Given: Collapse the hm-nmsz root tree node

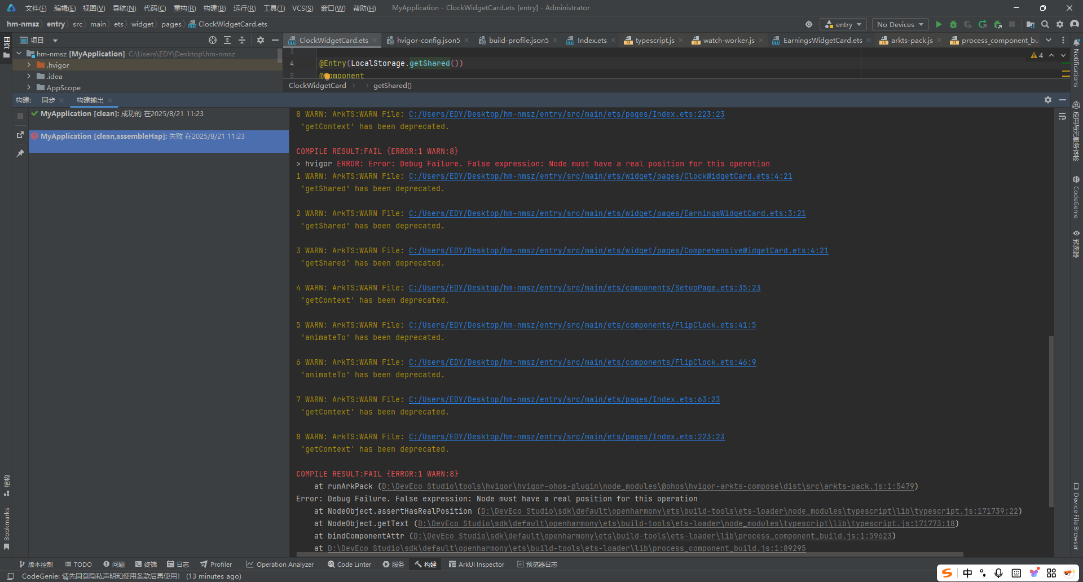Looking at the screenshot, I should pyautogui.click(x=19, y=54).
